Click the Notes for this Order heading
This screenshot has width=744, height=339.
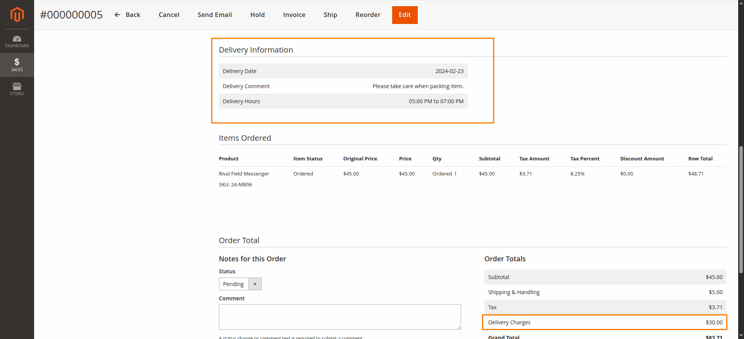tap(252, 259)
